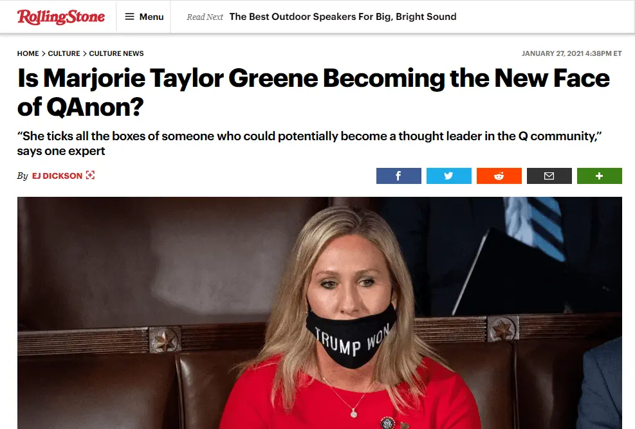Click the Rolling Stone logo

[60, 17]
